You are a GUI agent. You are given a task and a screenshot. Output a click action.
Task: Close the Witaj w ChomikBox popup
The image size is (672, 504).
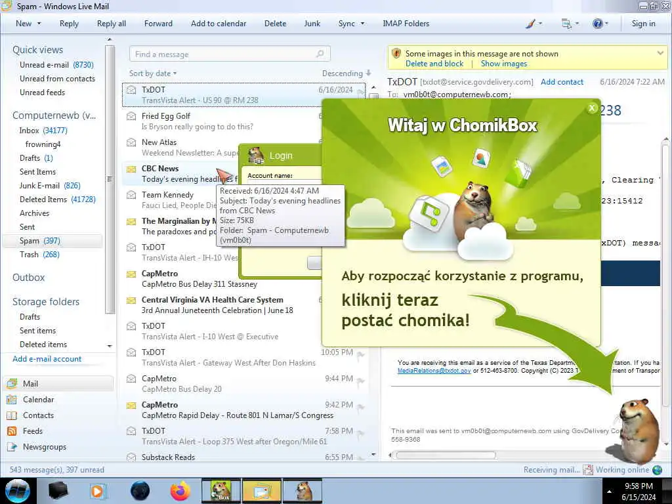[592, 108]
